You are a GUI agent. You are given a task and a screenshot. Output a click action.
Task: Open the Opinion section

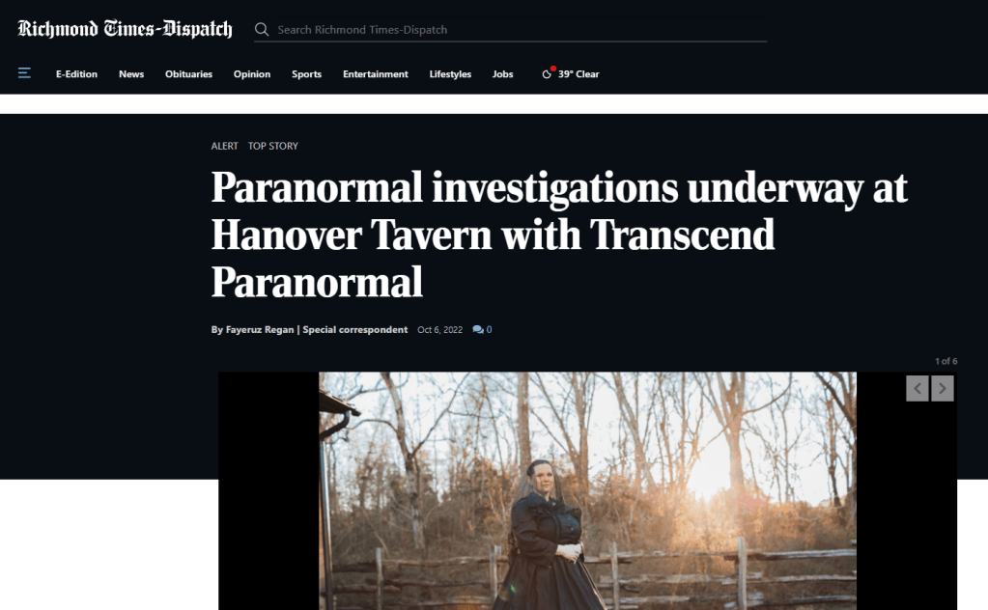click(x=252, y=73)
